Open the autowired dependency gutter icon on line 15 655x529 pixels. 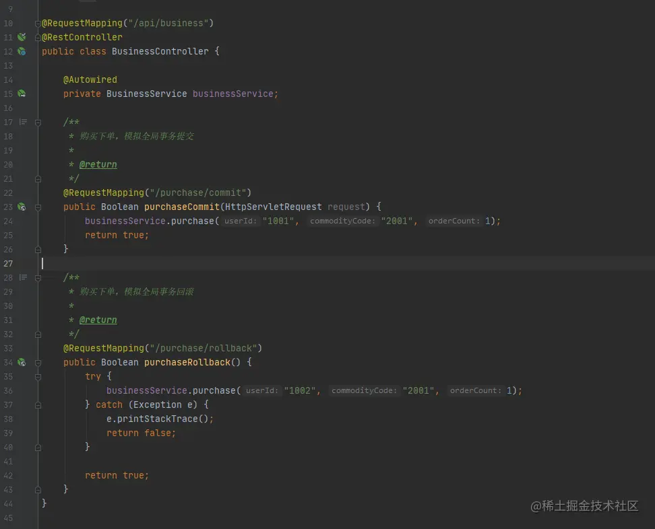pos(22,94)
